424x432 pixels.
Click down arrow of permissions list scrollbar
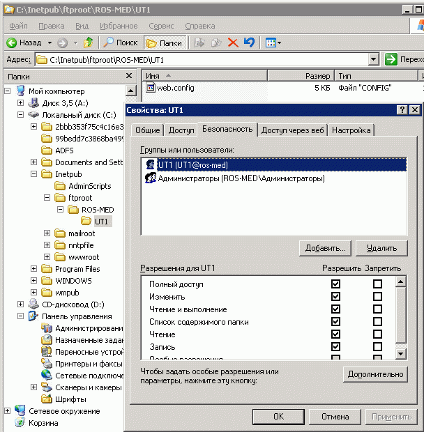(x=400, y=353)
